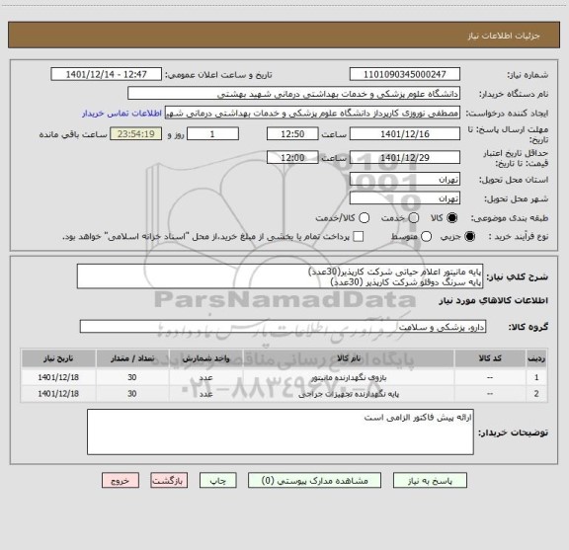Open the اطلاعات تماس خریدار link
Viewport: 569px width, 550px height.
122,114
